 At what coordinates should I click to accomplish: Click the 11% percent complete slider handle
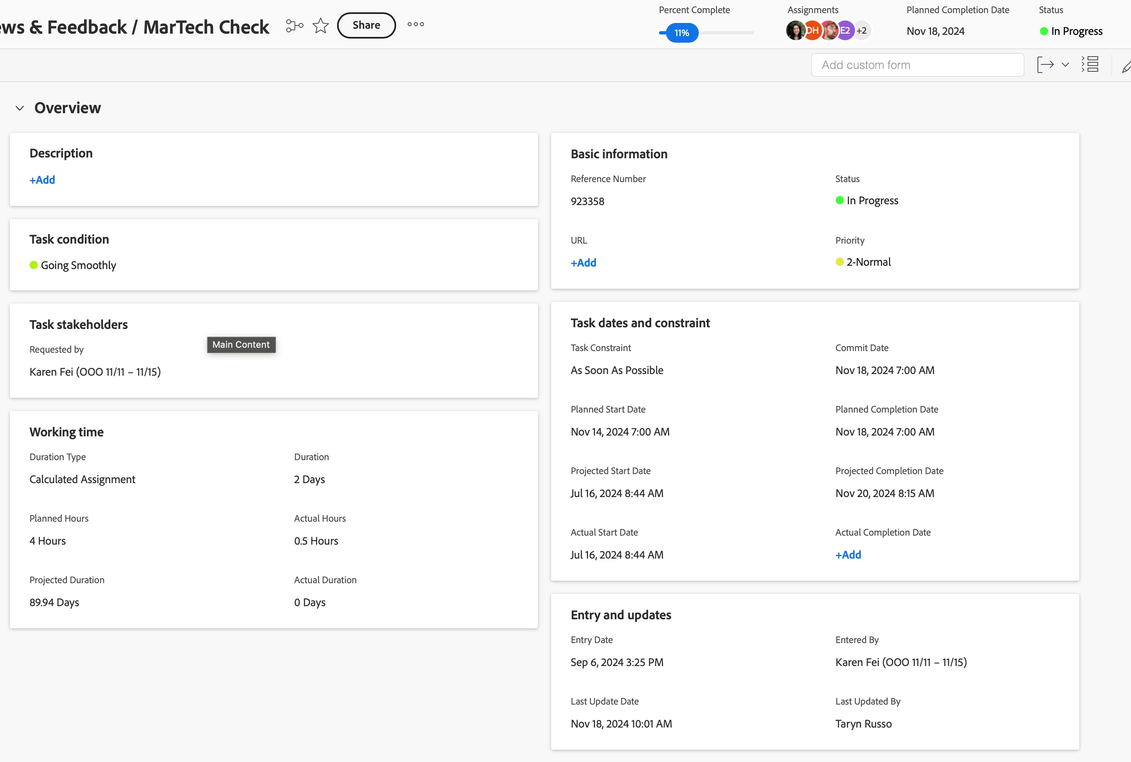click(x=681, y=33)
